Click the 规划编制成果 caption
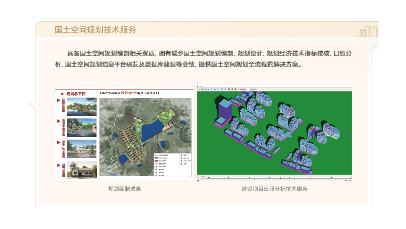 coord(125,189)
